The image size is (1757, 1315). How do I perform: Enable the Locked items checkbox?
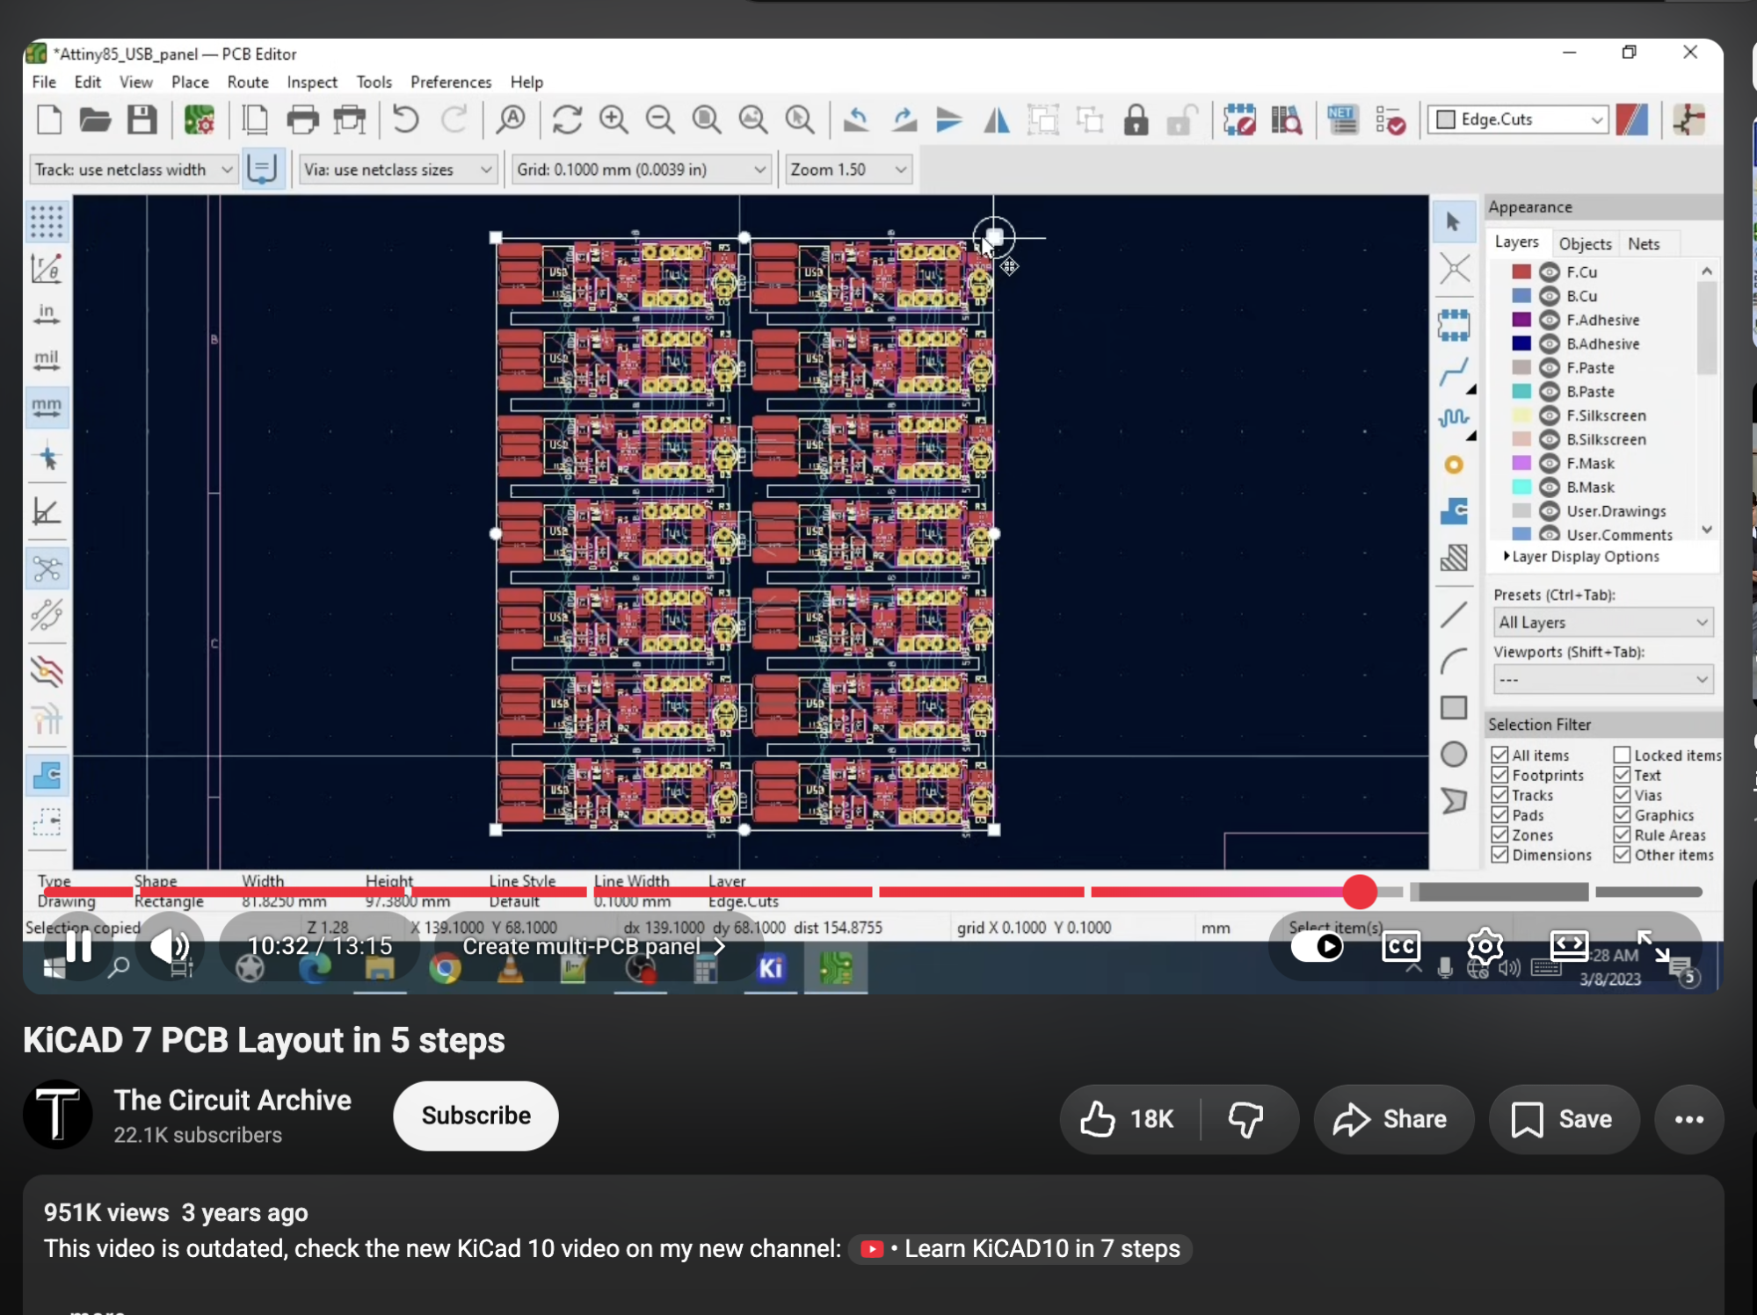click(x=1622, y=755)
